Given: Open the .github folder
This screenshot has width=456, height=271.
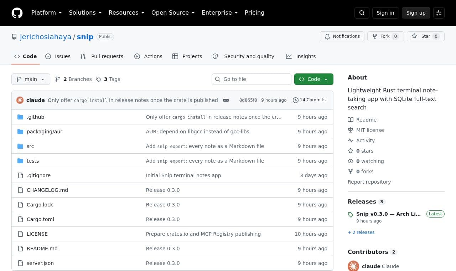Looking at the screenshot, I should (35, 117).
